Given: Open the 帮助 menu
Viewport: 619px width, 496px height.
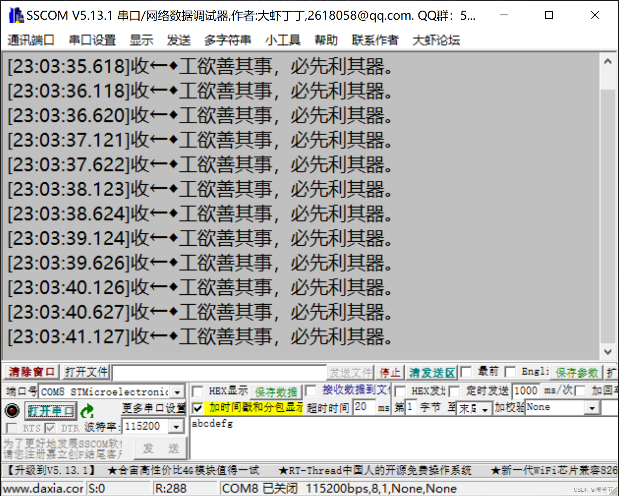Looking at the screenshot, I should 326,40.
